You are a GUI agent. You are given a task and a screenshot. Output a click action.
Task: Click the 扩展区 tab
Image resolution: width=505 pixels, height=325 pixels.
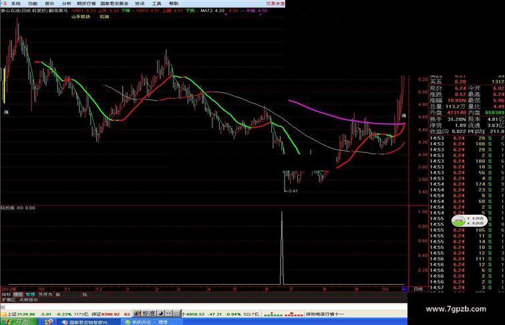9,300
